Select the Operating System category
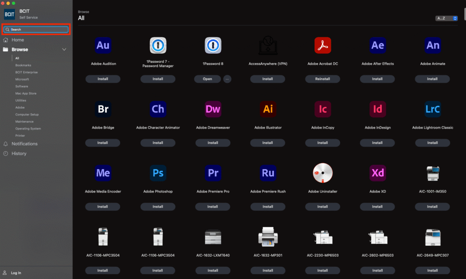The image size is (466, 279). pyautogui.click(x=28, y=129)
